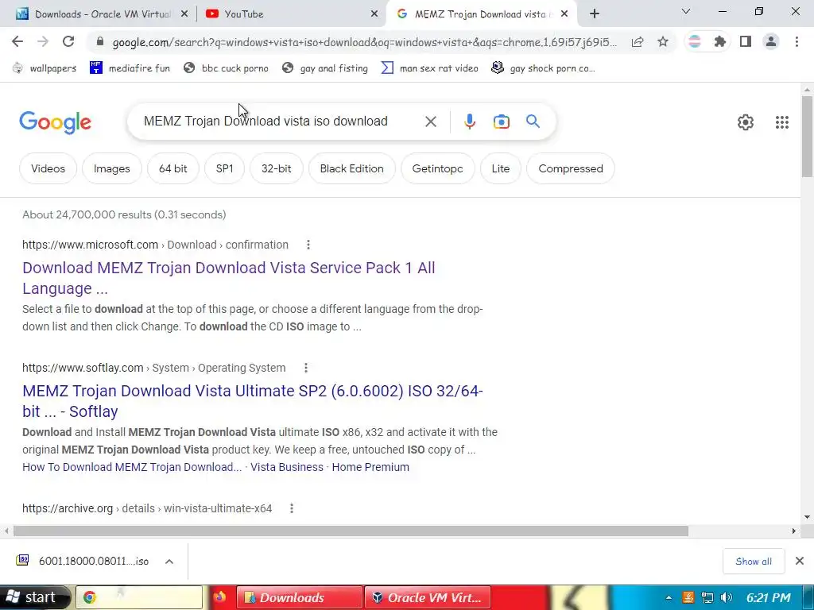
Task: Apply the Lite filter chip
Action: (x=501, y=168)
